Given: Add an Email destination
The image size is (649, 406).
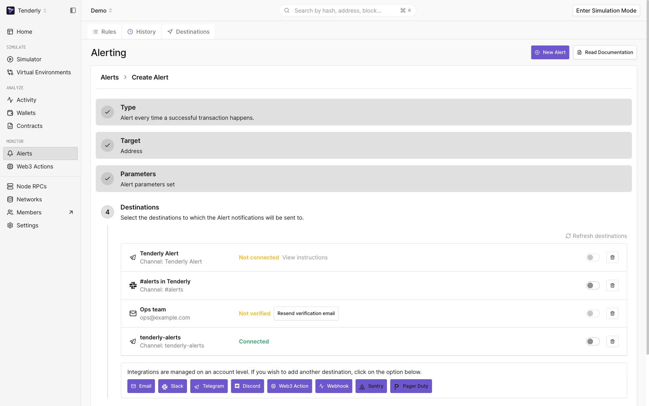Looking at the screenshot, I should coord(141,386).
